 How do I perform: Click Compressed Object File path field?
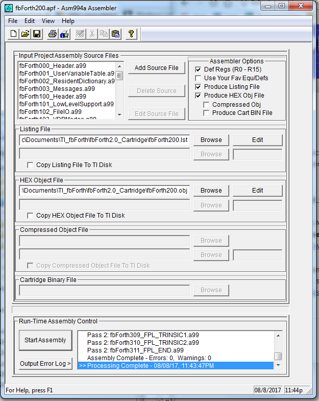(105, 241)
